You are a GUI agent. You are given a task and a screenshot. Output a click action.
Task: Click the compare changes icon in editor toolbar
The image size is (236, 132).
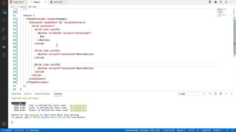click(x=221, y=2)
